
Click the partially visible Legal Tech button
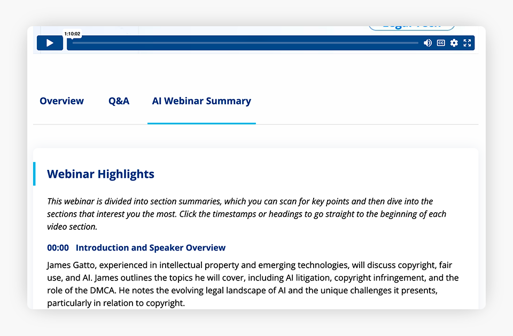tap(411, 26)
